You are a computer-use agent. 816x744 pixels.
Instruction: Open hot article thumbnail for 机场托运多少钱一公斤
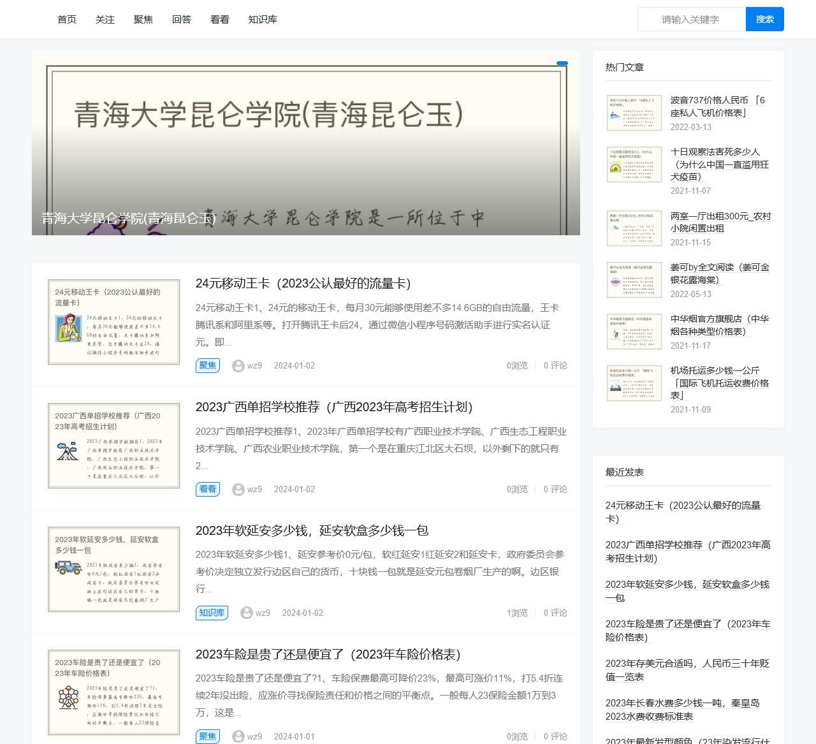(634, 383)
